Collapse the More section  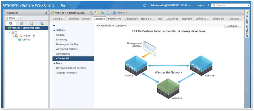pos(54,63)
